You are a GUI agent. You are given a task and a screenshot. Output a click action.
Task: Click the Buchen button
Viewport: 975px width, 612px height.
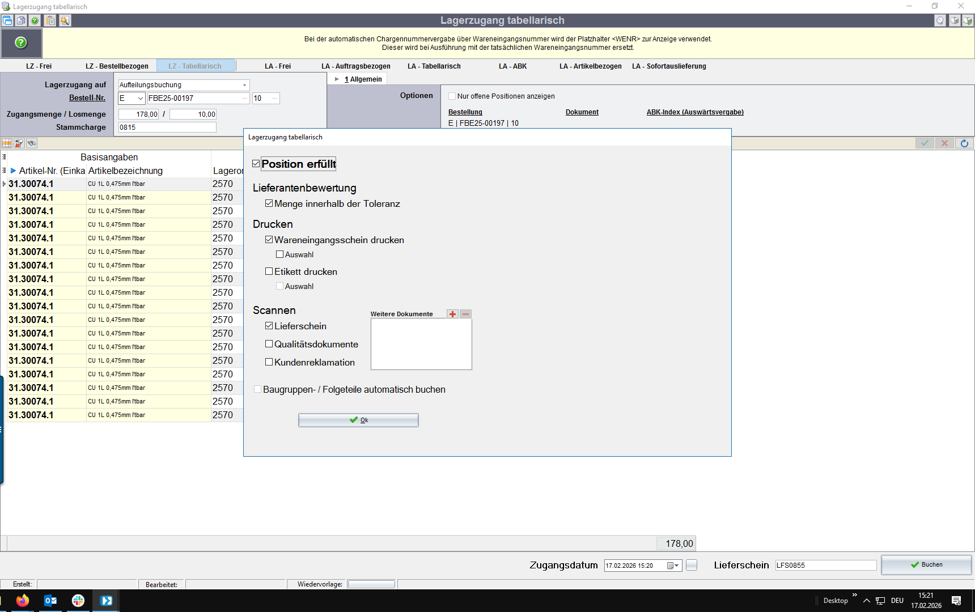coord(926,565)
